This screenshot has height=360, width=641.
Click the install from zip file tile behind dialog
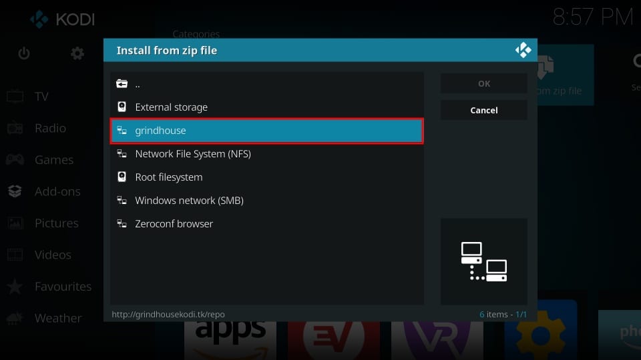pos(566,75)
